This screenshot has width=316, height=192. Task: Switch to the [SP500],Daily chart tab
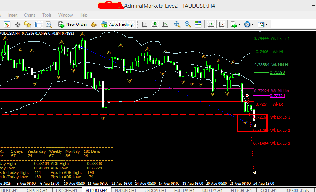(x=297, y=190)
